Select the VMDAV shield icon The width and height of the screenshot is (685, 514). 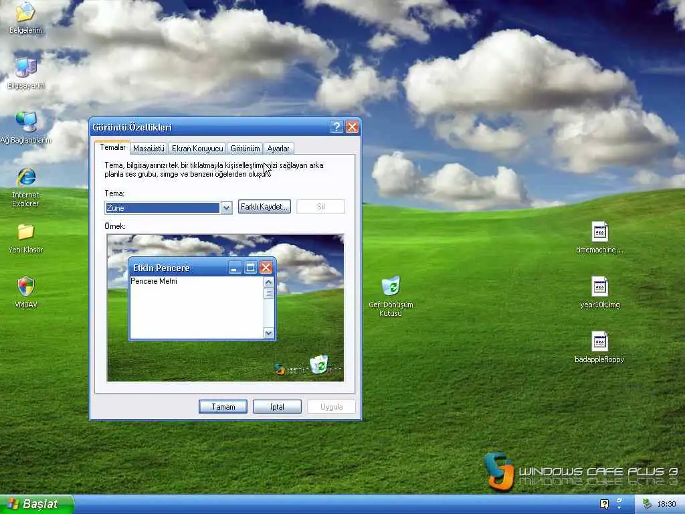[26, 286]
